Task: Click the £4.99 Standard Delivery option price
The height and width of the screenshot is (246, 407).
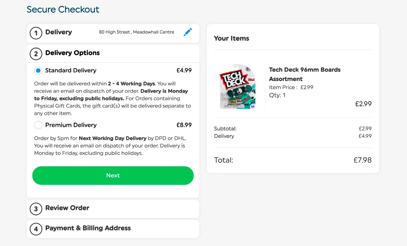Action: click(x=184, y=70)
